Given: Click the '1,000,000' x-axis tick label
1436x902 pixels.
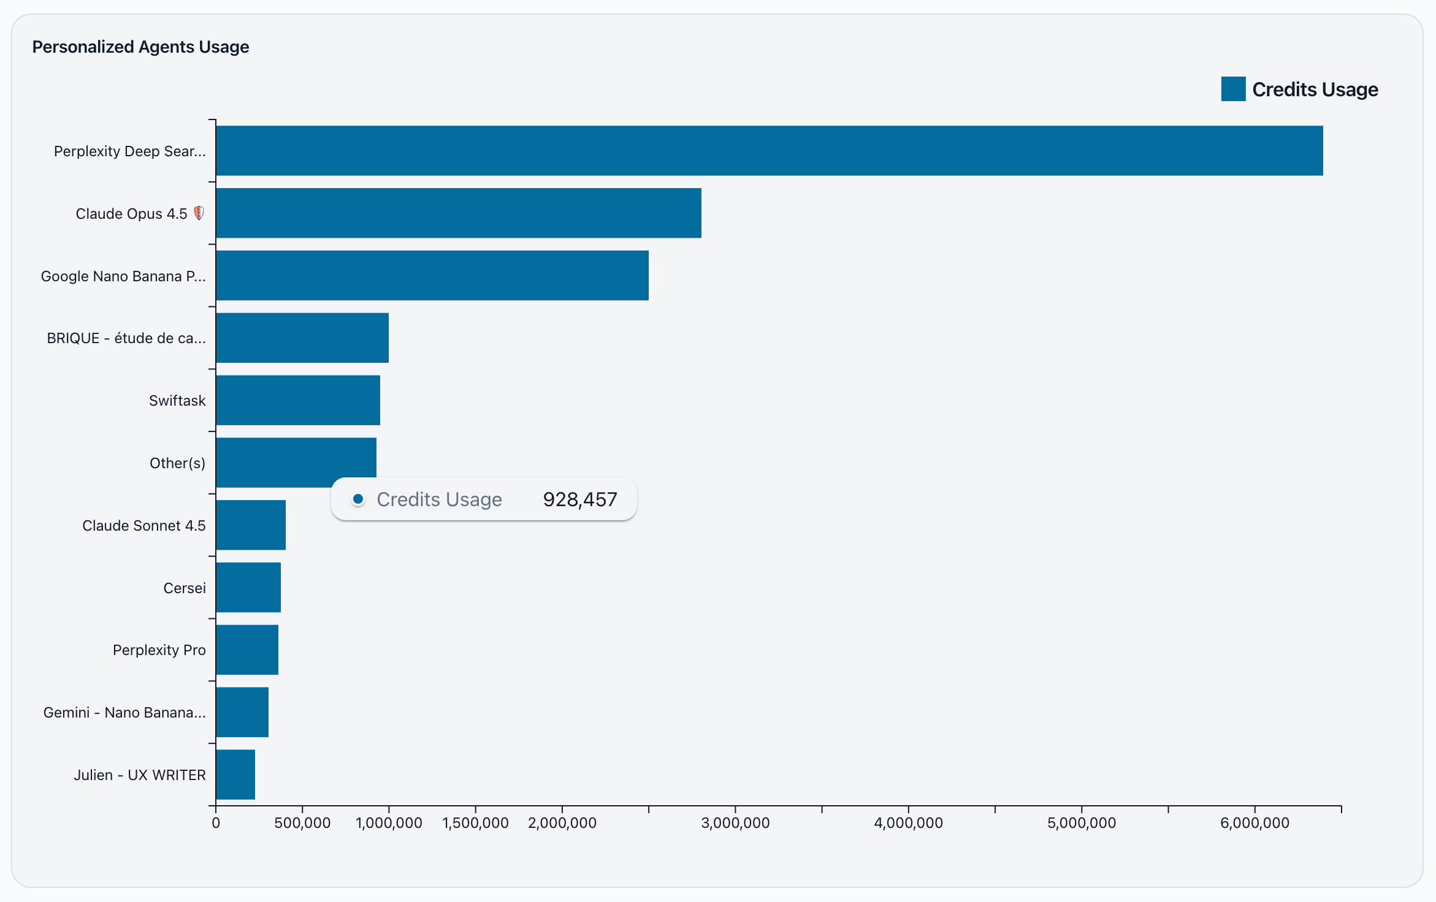Looking at the screenshot, I should tap(389, 823).
